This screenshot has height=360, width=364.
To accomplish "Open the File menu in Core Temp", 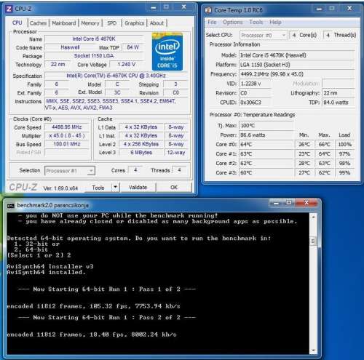I will pos(212,22).
